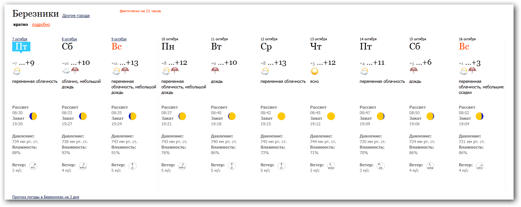Screen dimensions: 521x207
Task: Open 'Прогноз погоды в Березниках на 3 дня'
Action: [46, 197]
